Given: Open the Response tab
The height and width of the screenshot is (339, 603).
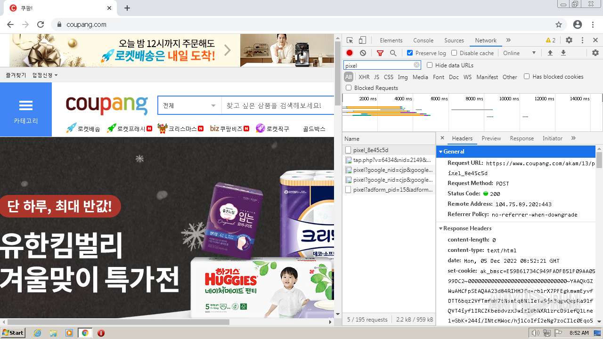Looking at the screenshot, I should tap(522, 138).
